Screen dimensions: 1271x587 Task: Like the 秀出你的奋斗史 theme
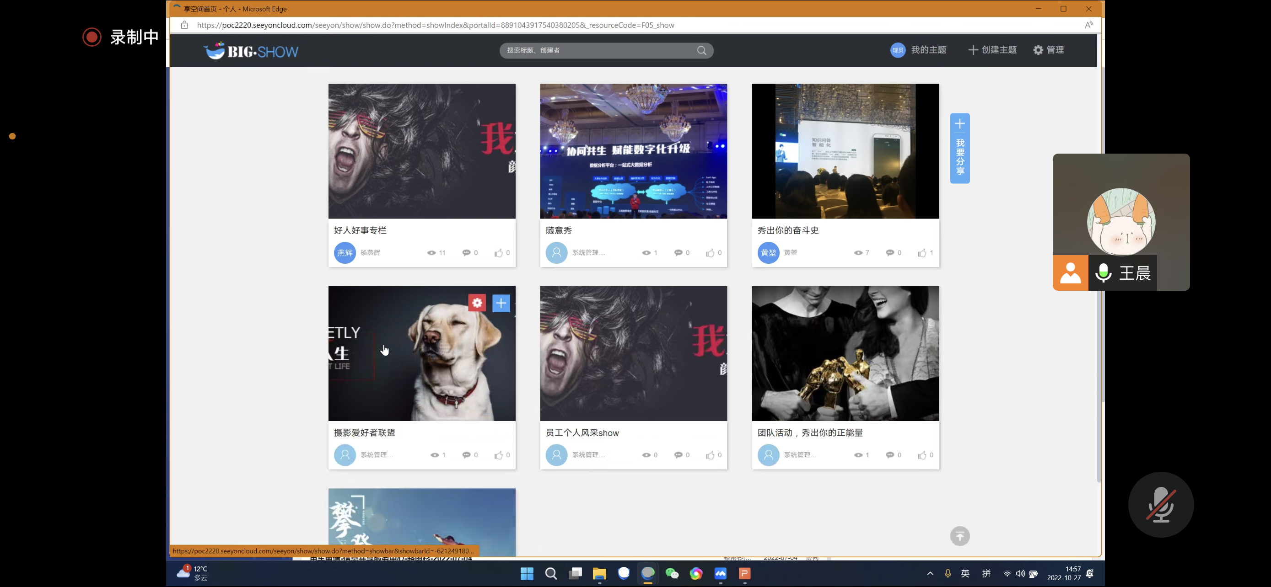click(921, 253)
